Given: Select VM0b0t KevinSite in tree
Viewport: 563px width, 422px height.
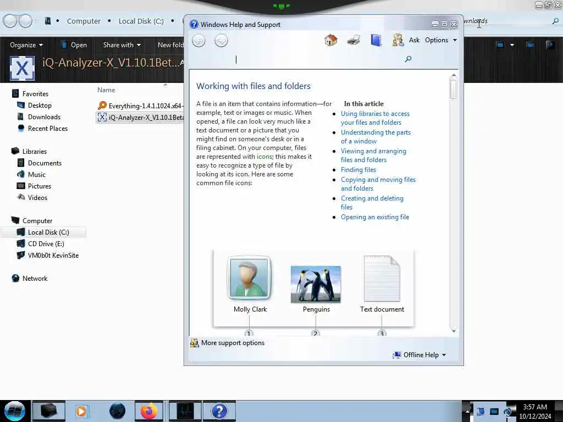Looking at the screenshot, I should (x=53, y=255).
